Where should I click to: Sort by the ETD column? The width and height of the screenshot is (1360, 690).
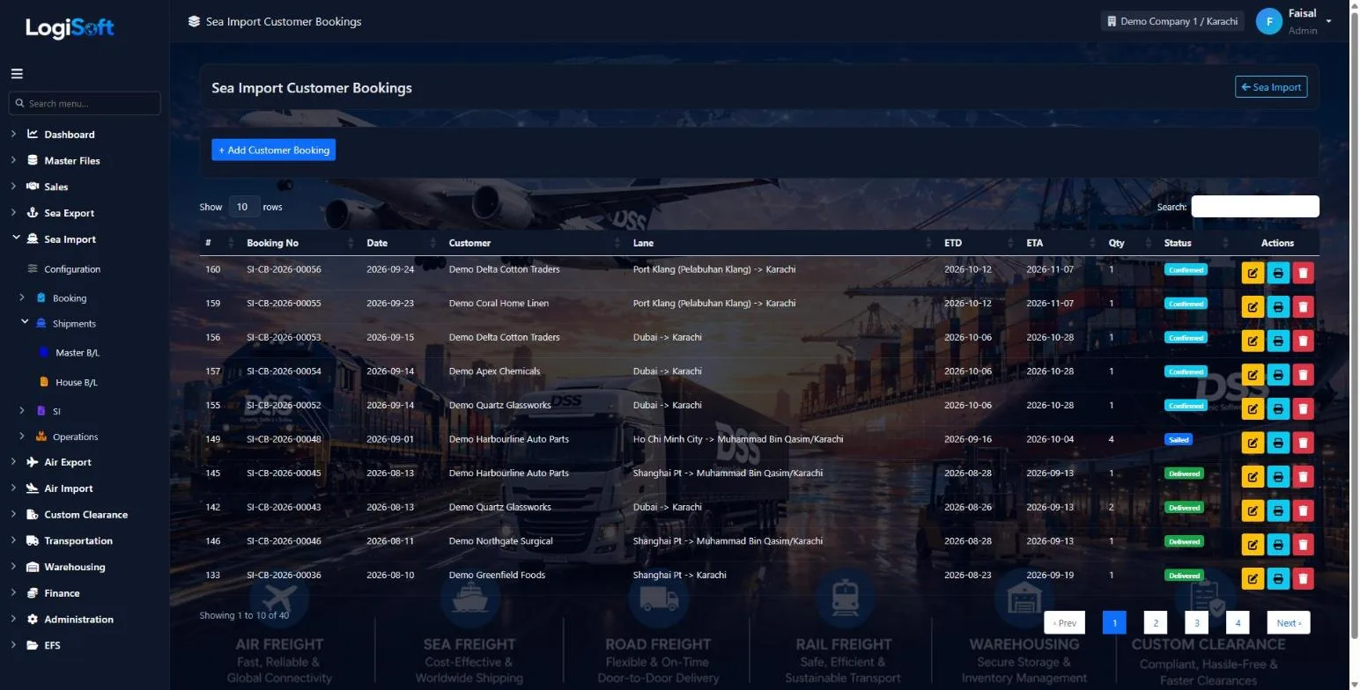pyautogui.click(x=978, y=243)
